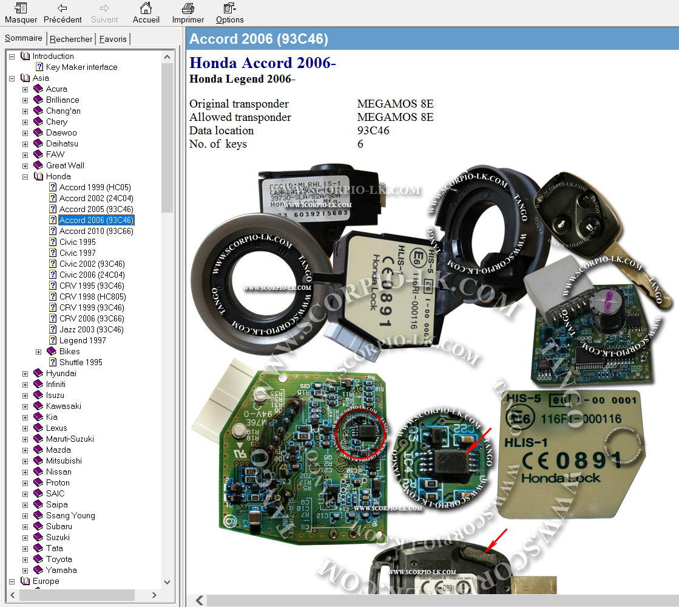Viewport: 679px width, 607px height.
Task: Open the Options toolbar icon
Action: (229, 9)
